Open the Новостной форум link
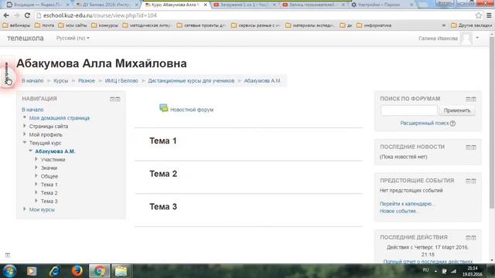495x278 pixels. [x=192, y=110]
